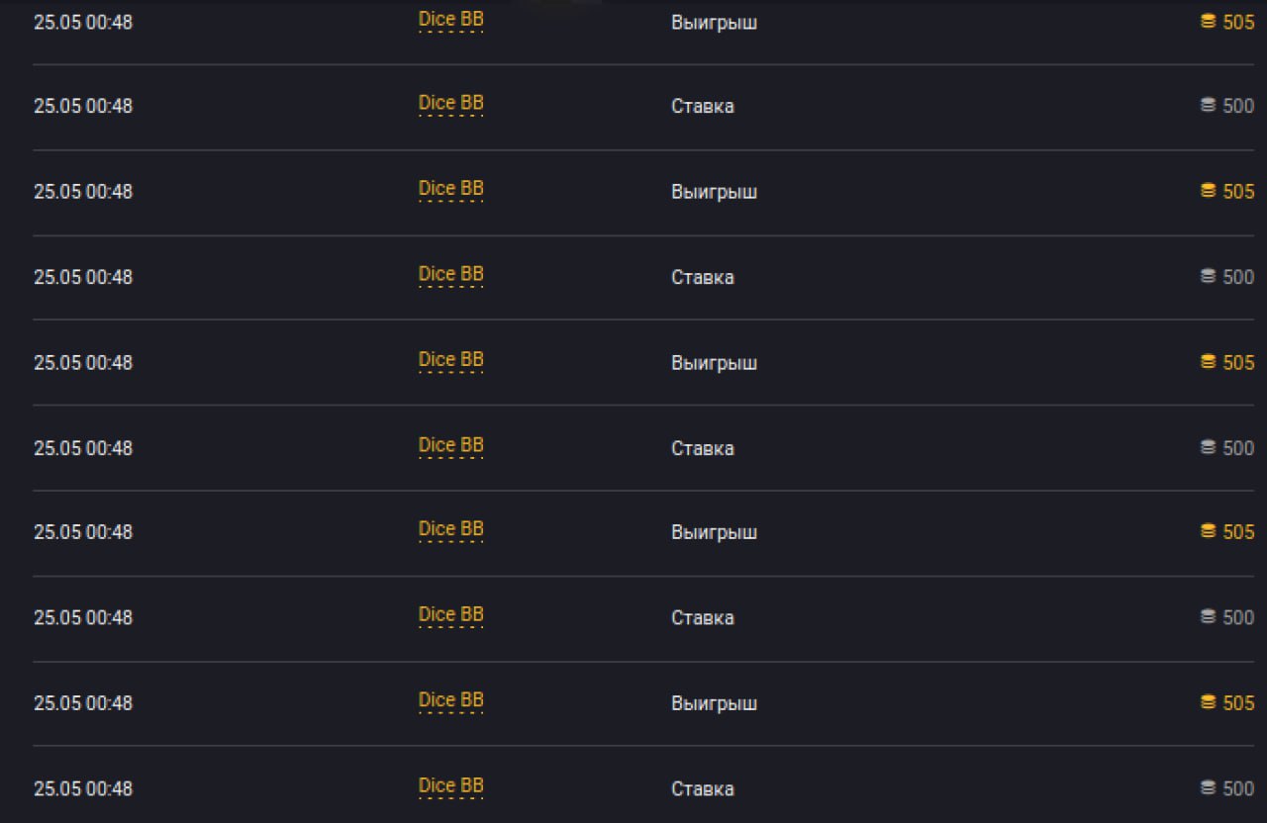Select the Ставка label in the sixth row

[703, 448]
